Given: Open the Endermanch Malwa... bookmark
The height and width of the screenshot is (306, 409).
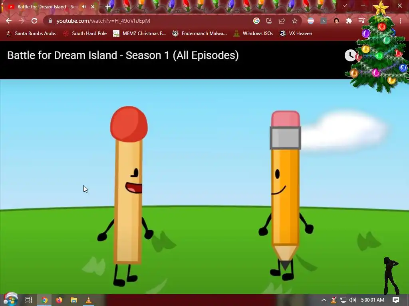Looking at the screenshot, I should [x=200, y=33].
